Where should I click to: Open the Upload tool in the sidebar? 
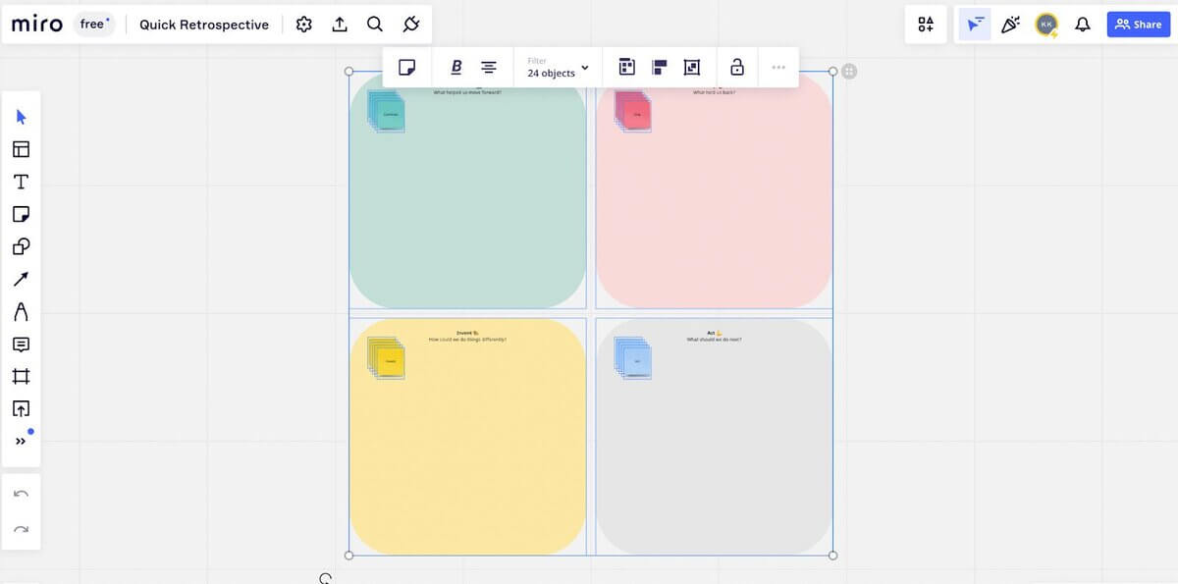click(22, 408)
